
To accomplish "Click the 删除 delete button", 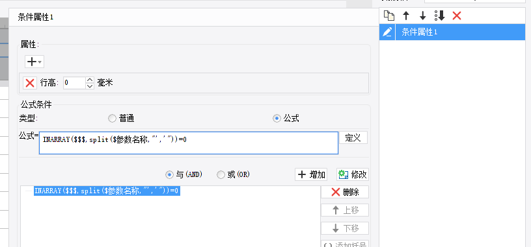I will pos(345,193).
